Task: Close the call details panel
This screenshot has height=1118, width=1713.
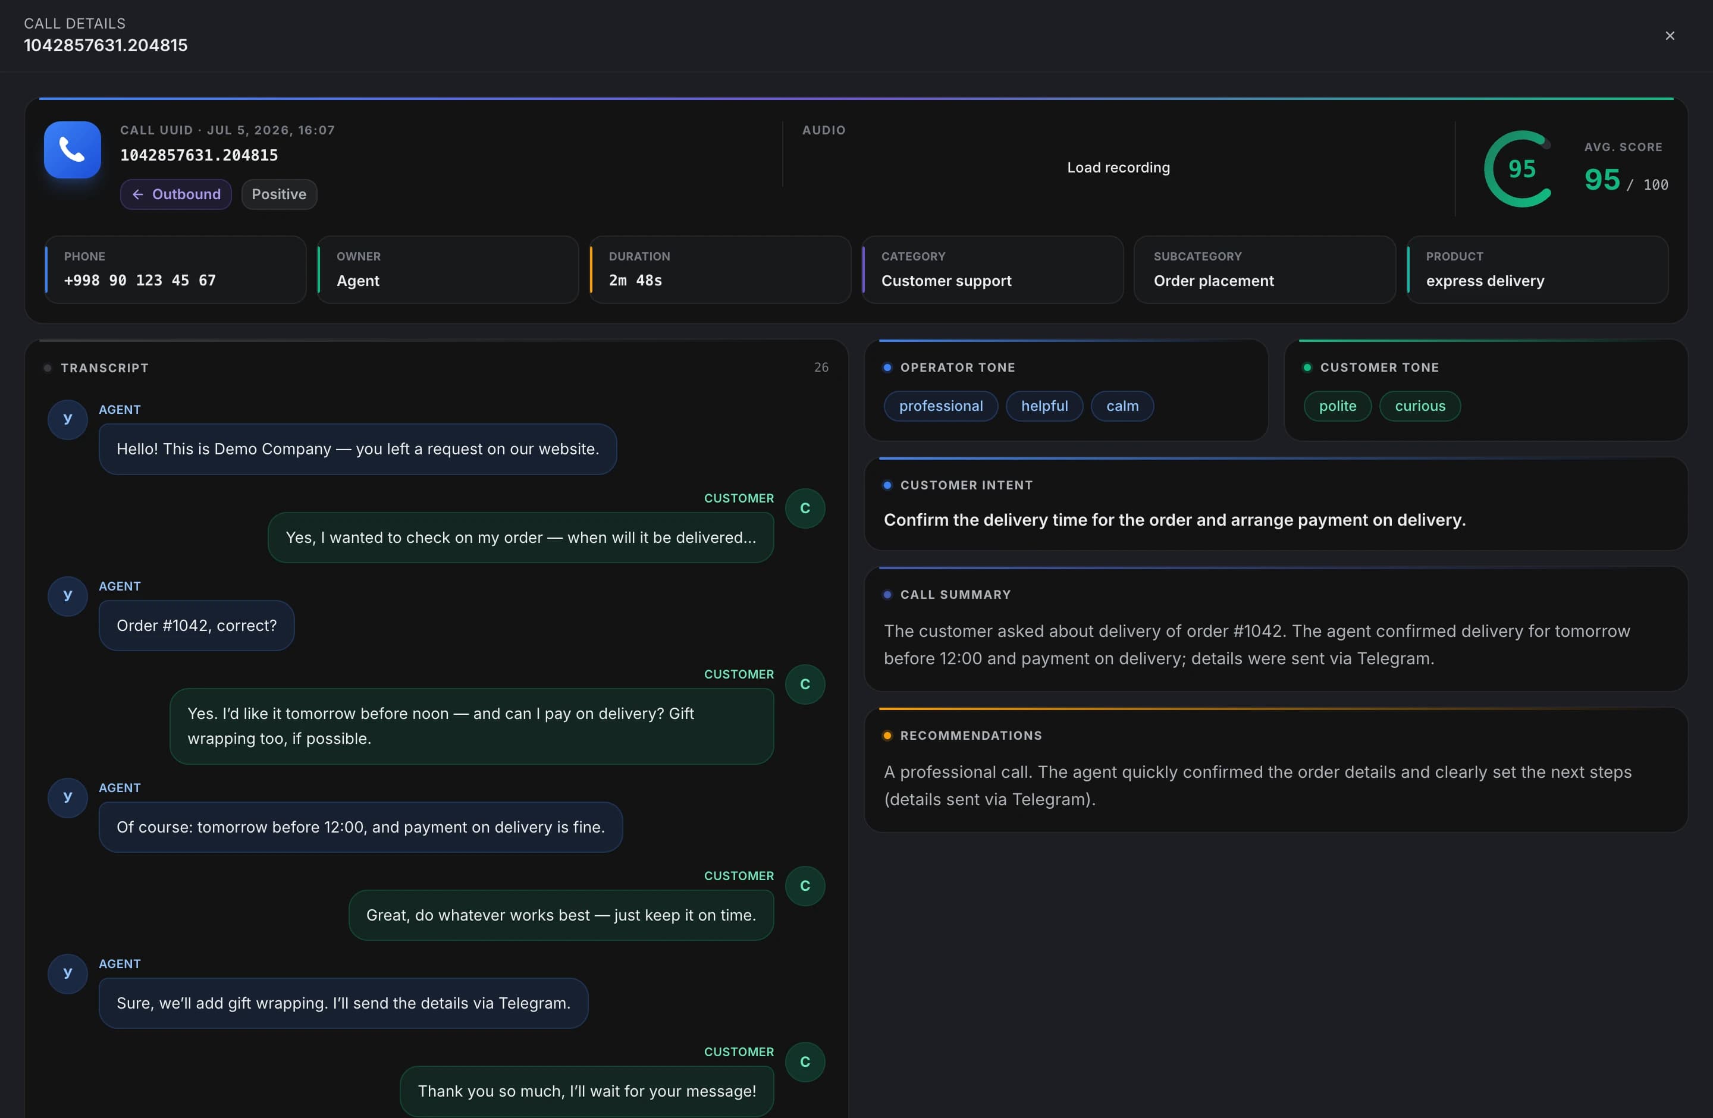Action: tap(1670, 36)
